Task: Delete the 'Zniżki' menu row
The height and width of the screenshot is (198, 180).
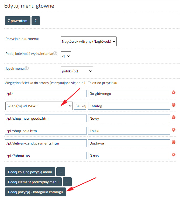Action: tap(174, 130)
